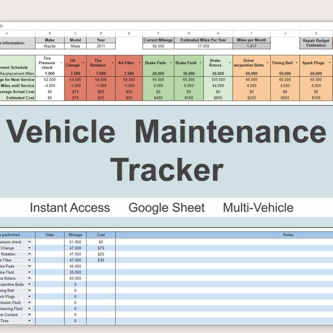
Task: Open the Brake Pads column dropdown
Action: coord(171,63)
